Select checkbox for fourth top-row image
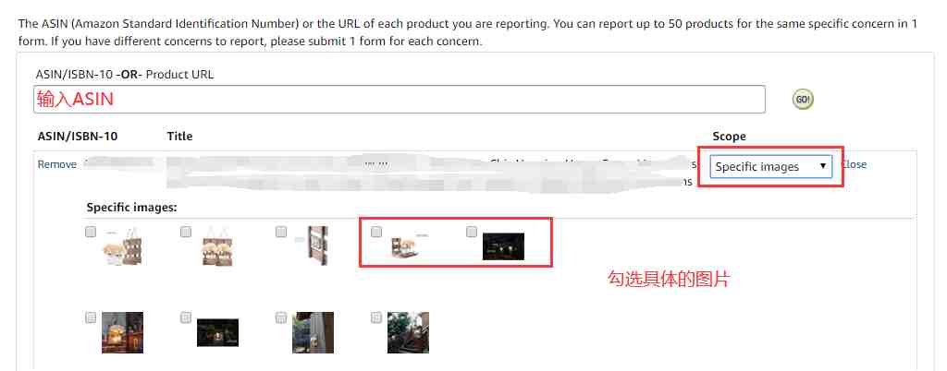This screenshot has height=371, width=947. pos(376,232)
